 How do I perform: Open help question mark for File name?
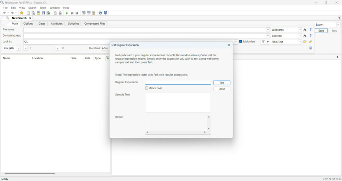tap(311, 30)
